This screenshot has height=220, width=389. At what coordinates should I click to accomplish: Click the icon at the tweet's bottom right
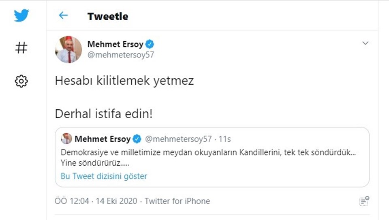(364, 201)
